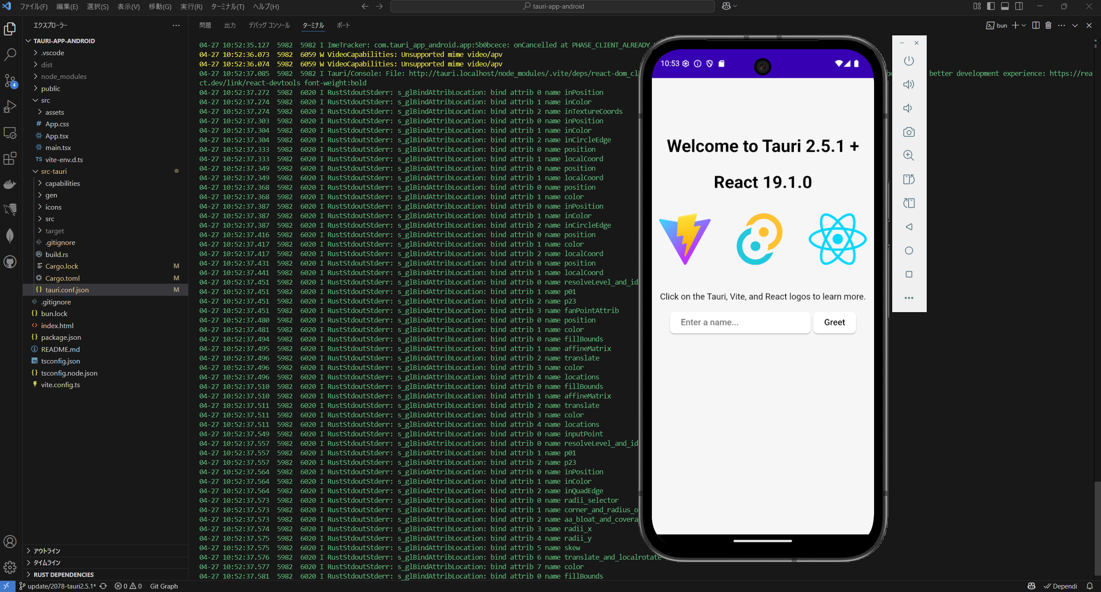Screen dimensions: 1101x592
Task: Switch to the 問題 panel tab
Action: pos(205,25)
